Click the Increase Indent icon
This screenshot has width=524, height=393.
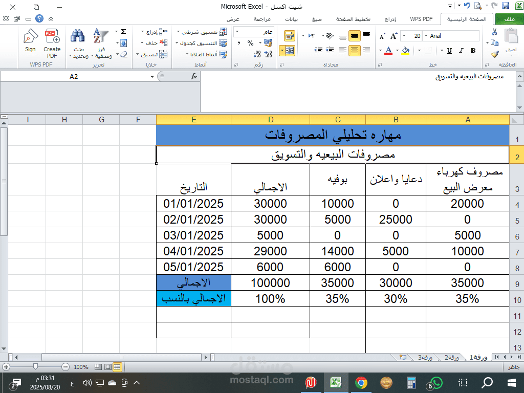[318, 51]
